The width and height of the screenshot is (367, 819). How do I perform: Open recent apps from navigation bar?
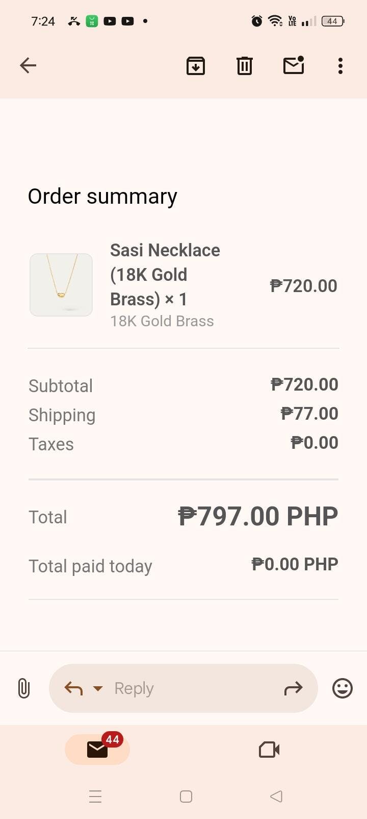[x=95, y=797]
